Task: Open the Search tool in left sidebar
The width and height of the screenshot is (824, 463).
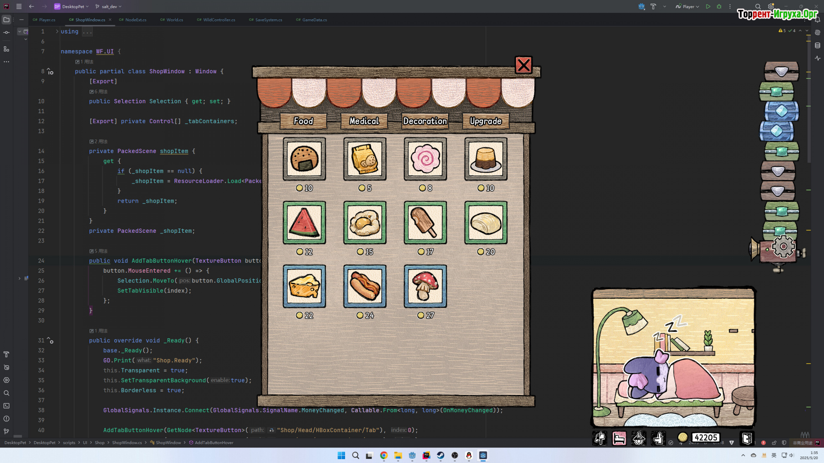Action: click(6, 393)
